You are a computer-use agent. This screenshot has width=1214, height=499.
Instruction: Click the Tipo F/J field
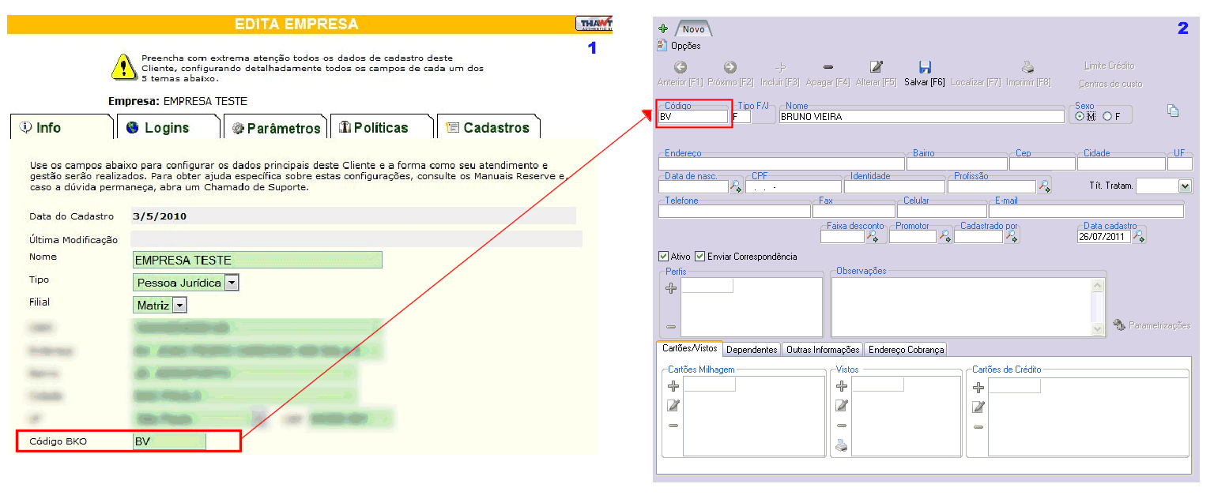coord(741,117)
